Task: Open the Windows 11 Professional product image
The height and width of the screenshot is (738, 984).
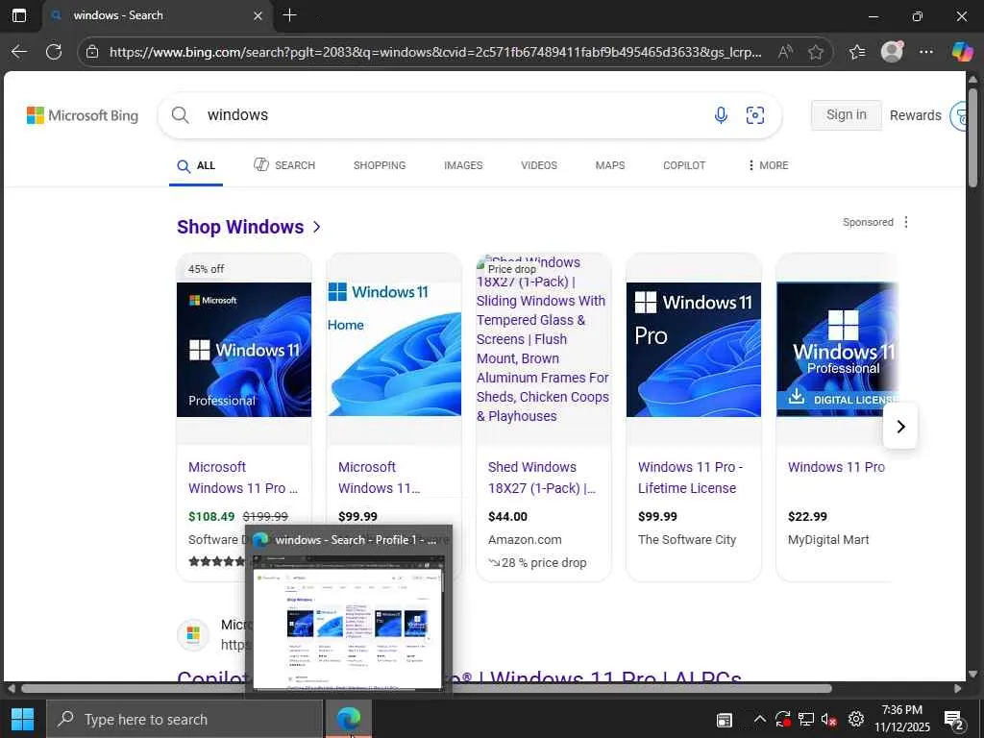Action: [243, 350]
